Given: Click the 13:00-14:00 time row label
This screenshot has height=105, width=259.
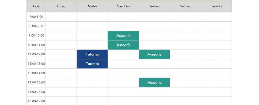Looking at the screenshot, I should [36, 73].
